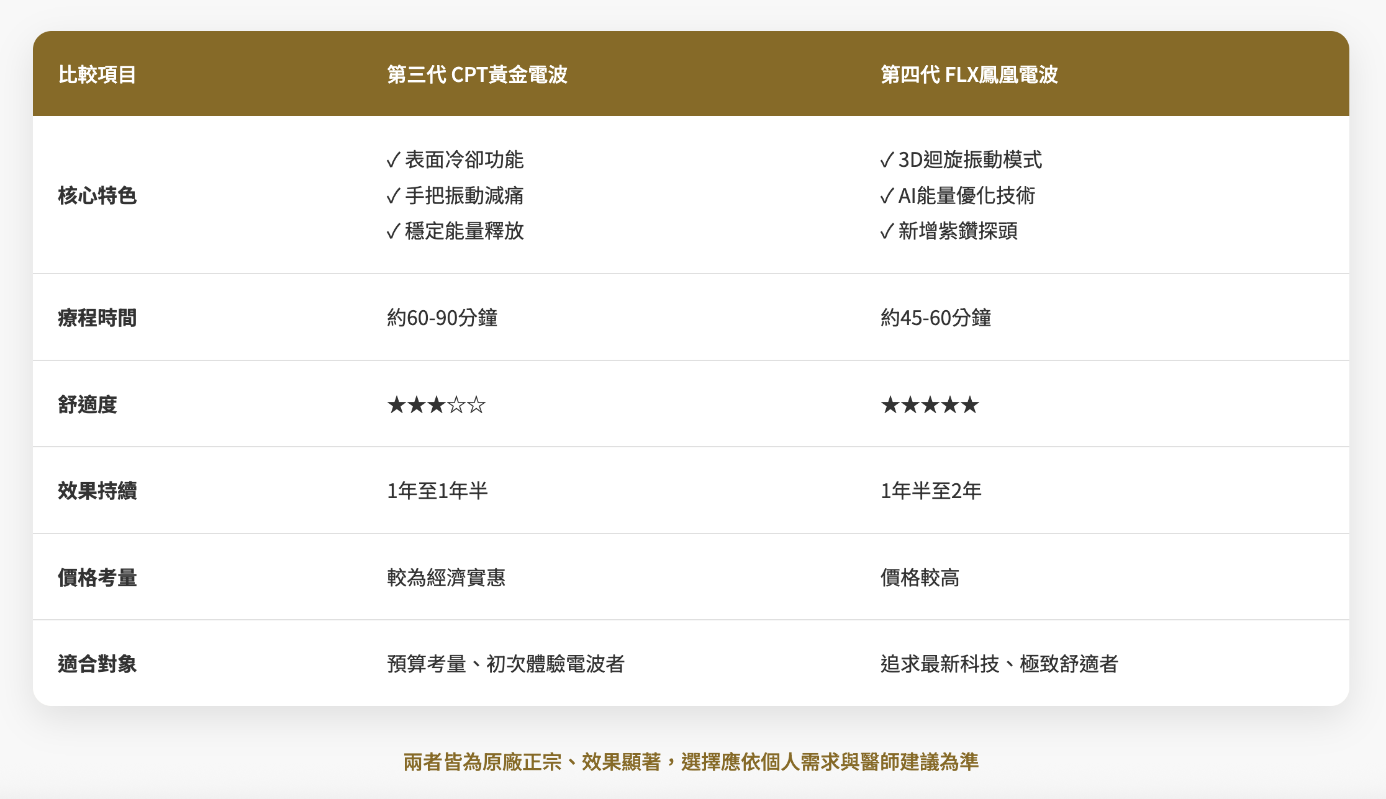Click the checkmark beside 手把振動減痛
Screen dimensions: 1386x799
tap(393, 197)
